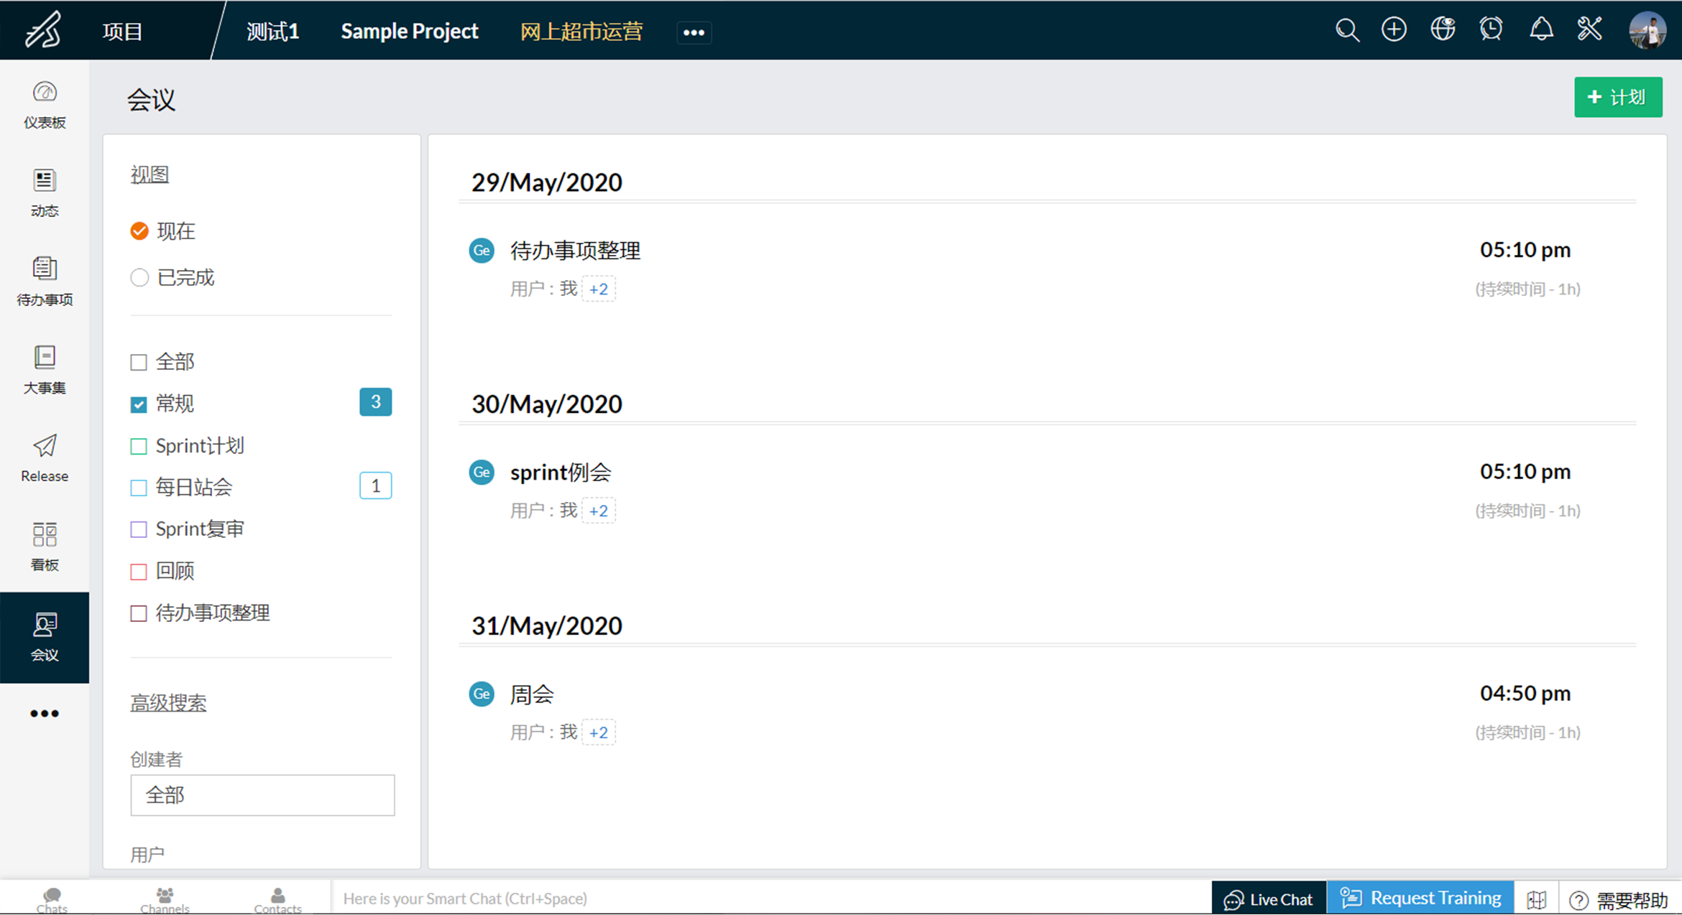Viewport: 1682px width, 915px height.
Task: Switch to 测试1 project tab
Action: [272, 32]
